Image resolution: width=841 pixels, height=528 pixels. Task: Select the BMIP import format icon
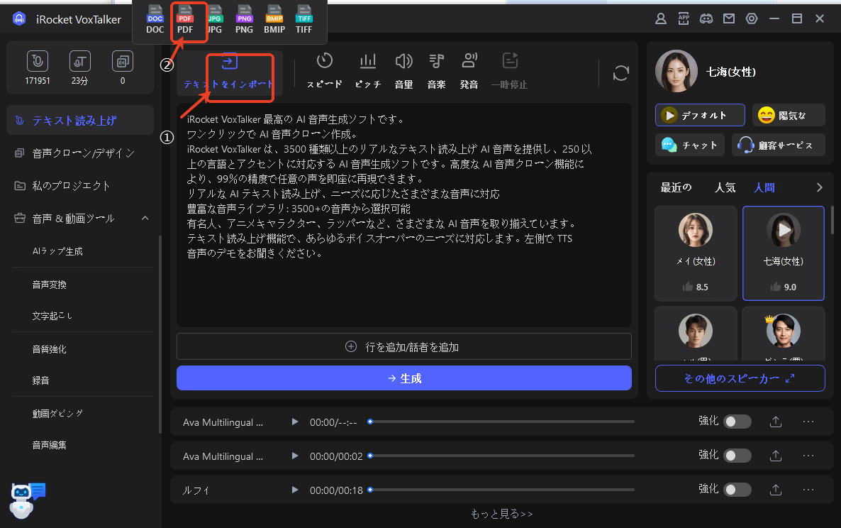[274, 21]
